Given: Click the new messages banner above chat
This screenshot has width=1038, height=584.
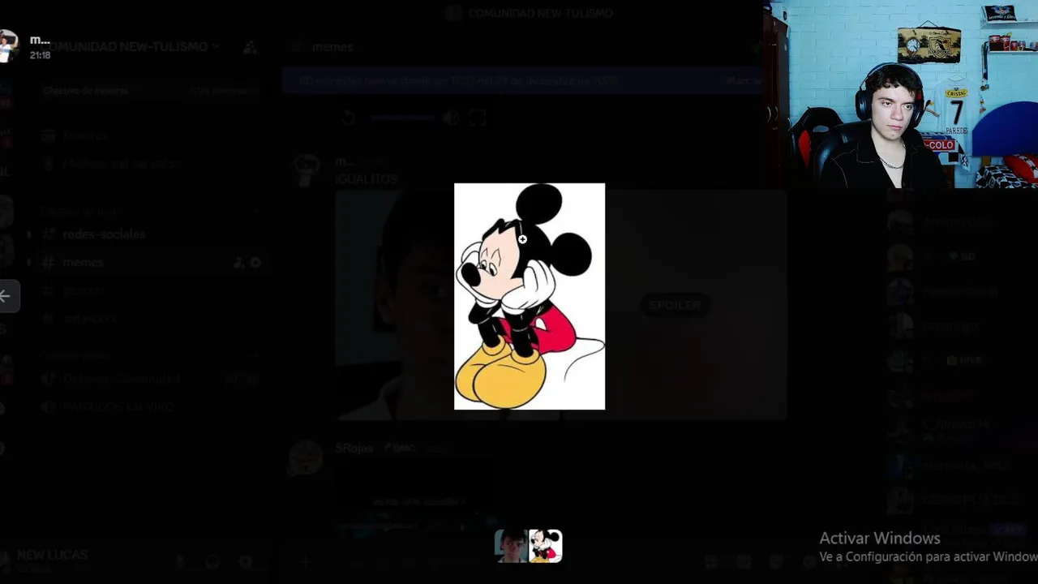Looking at the screenshot, I should coord(521,81).
